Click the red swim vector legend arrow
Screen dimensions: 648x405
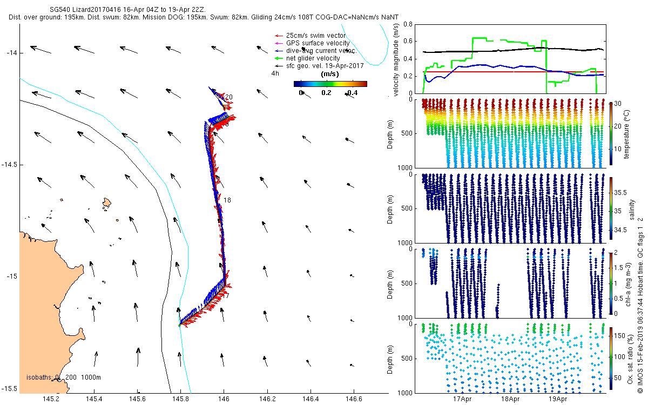(x=279, y=36)
